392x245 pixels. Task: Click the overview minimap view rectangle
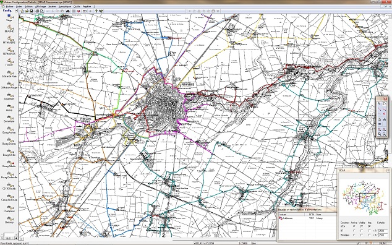[367, 198]
